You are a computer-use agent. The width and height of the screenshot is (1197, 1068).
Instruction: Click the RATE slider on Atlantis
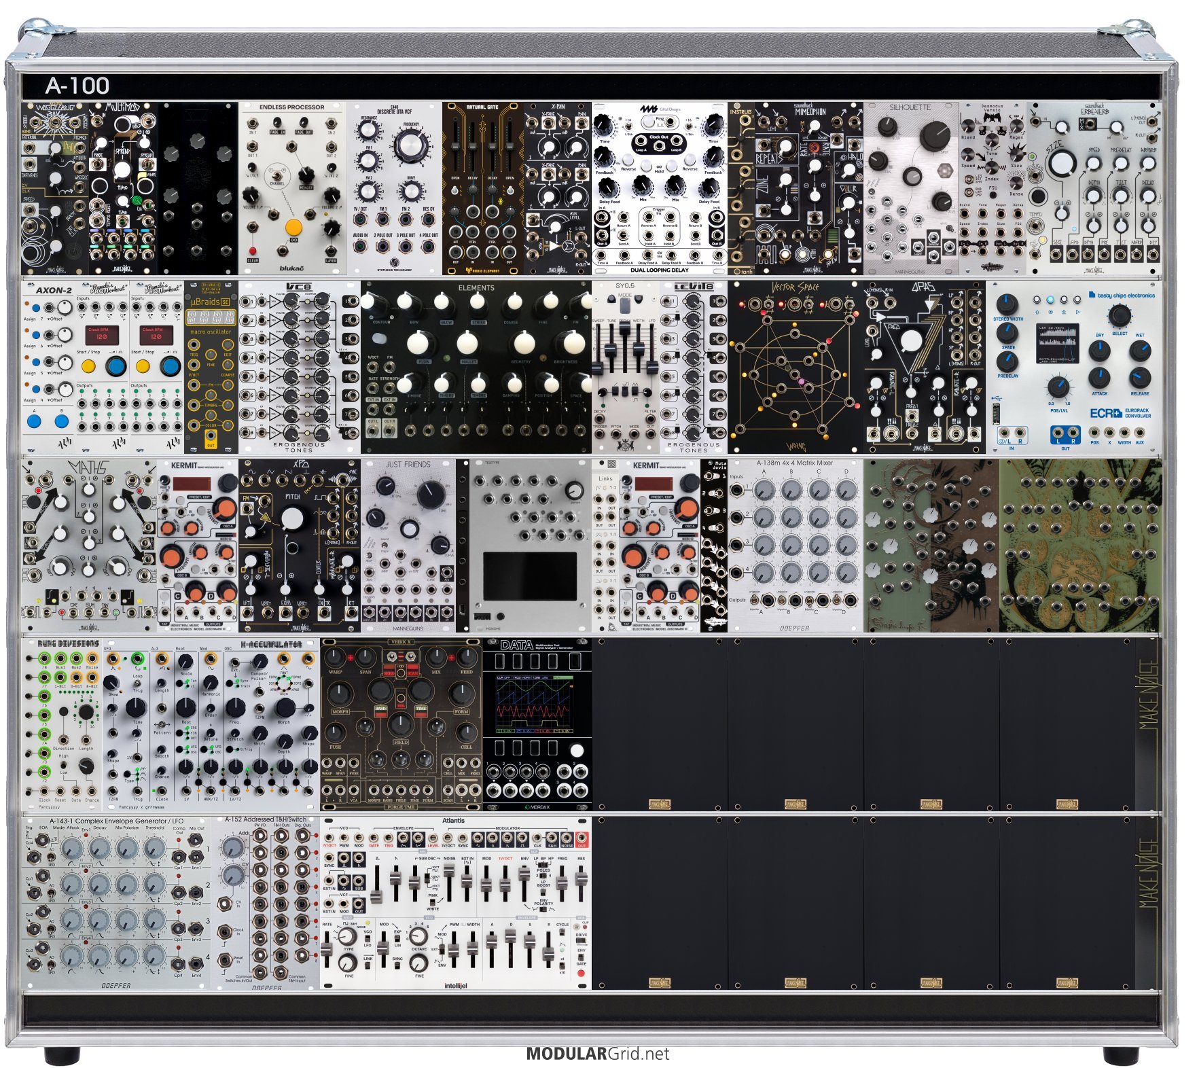[328, 949]
